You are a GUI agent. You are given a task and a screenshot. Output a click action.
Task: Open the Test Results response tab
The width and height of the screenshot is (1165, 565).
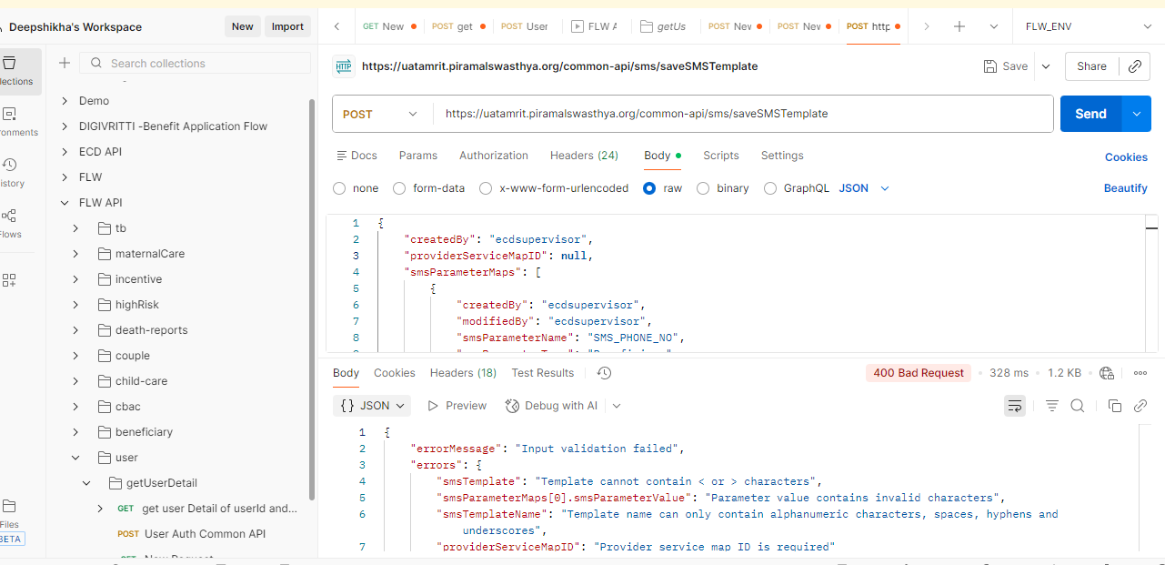(x=542, y=373)
